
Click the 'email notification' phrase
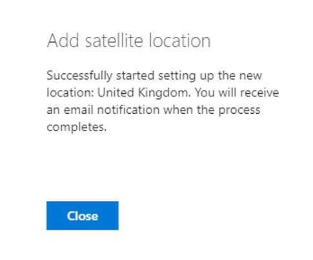coord(112,109)
